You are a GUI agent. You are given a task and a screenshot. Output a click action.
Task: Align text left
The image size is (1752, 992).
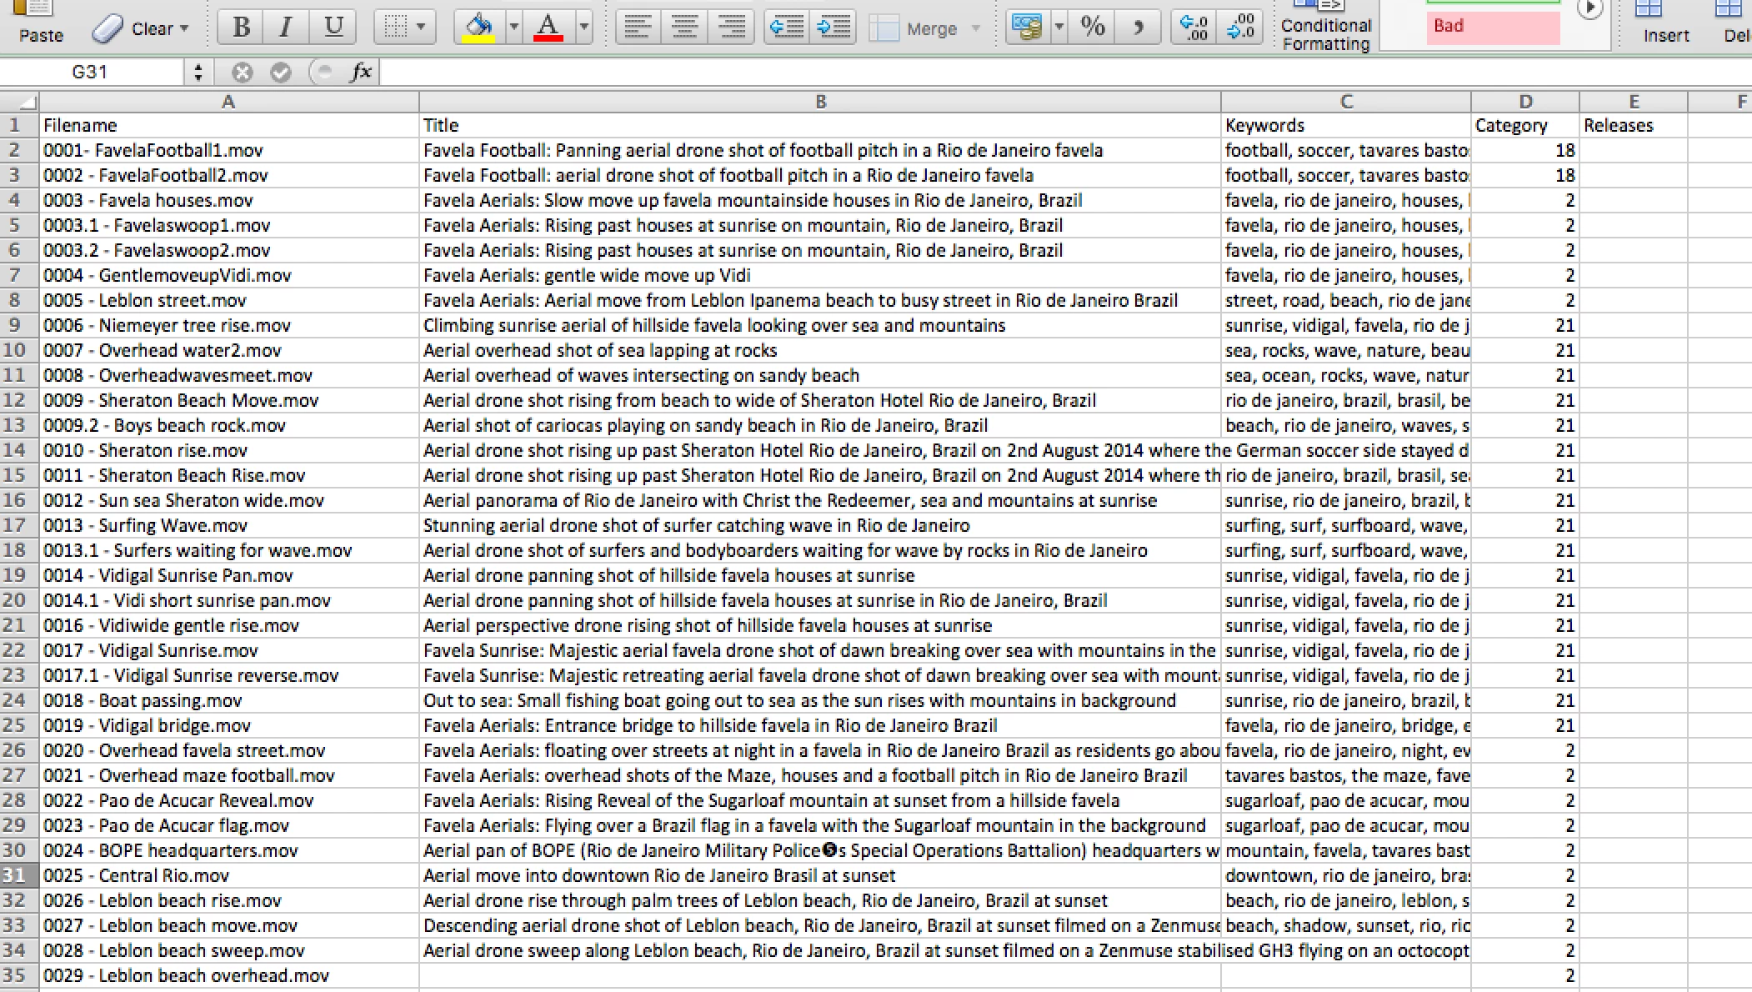coord(638,28)
